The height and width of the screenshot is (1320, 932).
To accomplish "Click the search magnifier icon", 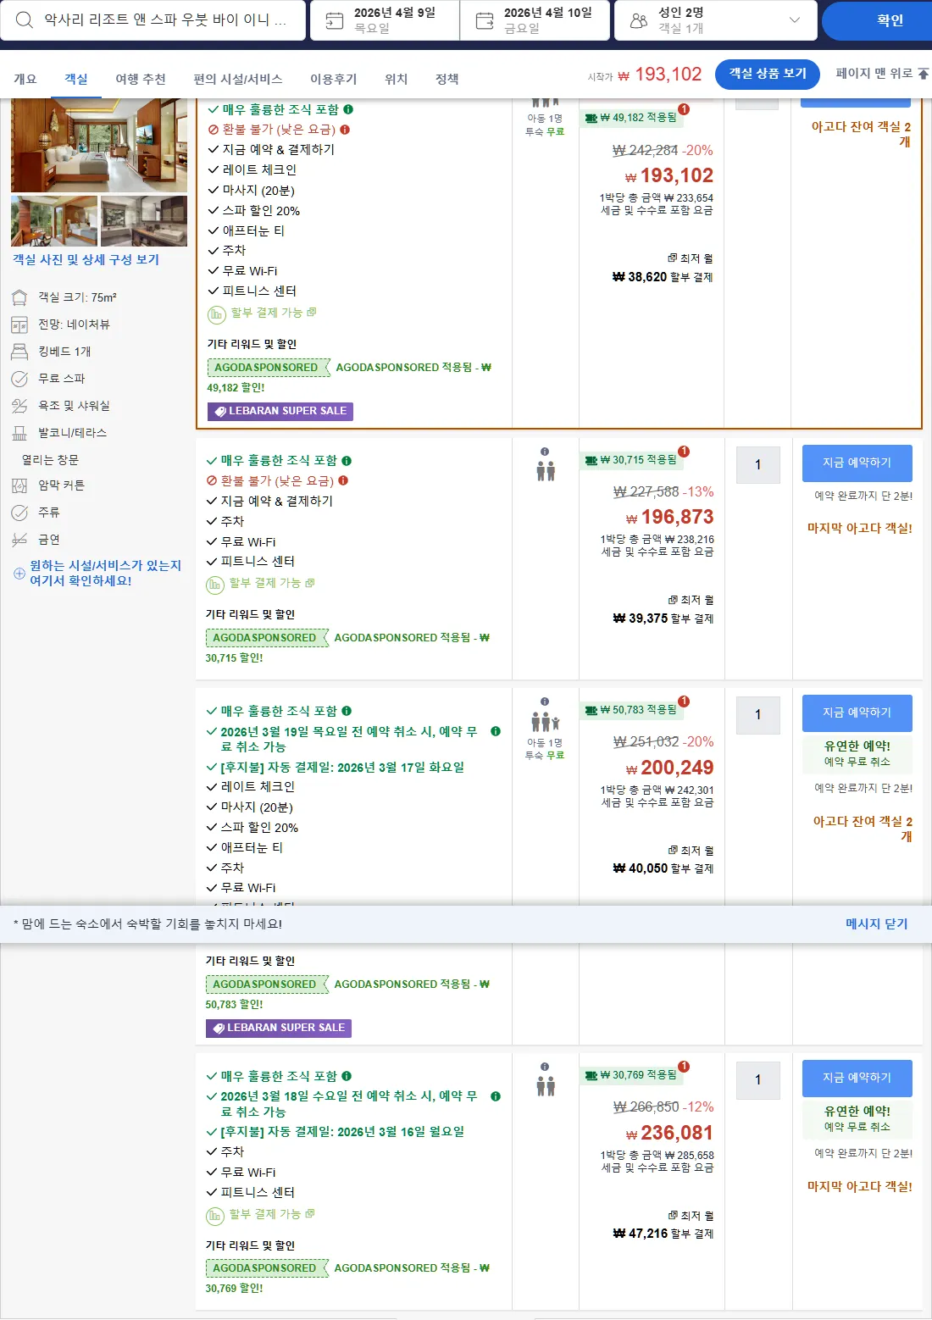I will click(25, 20).
